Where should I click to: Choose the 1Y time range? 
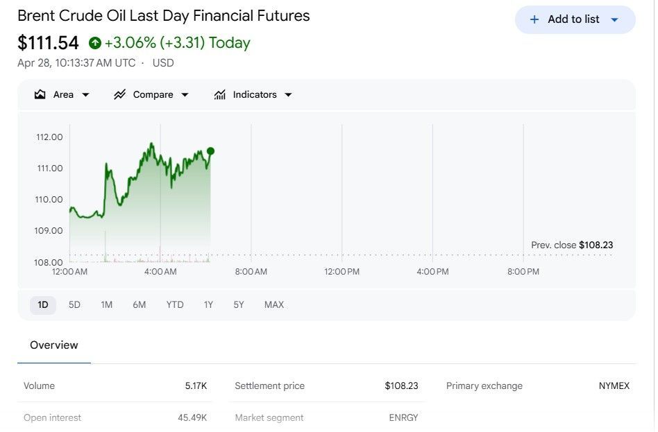click(x=208, y=304)
